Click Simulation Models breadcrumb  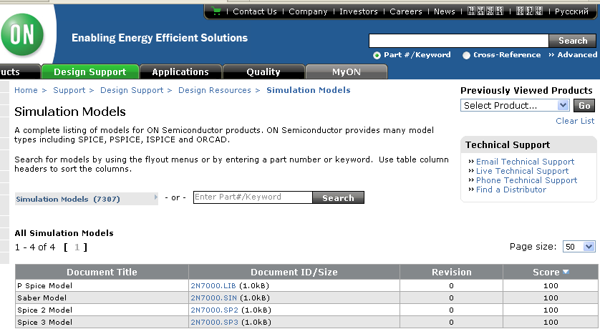coord(309,91)
